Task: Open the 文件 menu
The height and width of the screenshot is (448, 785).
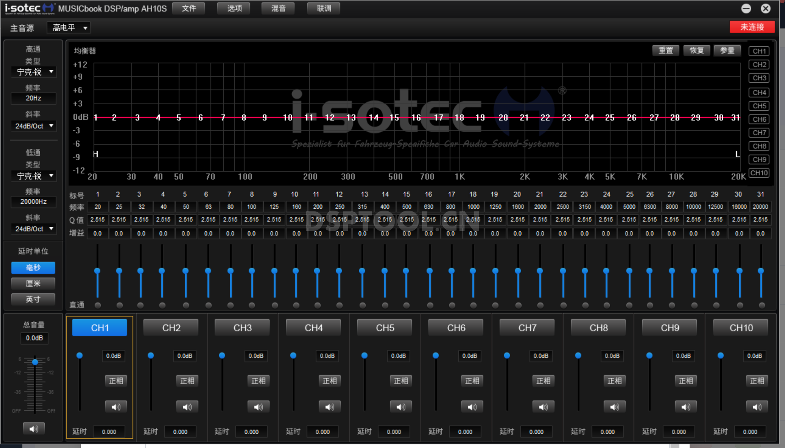Action: [189, 8]
